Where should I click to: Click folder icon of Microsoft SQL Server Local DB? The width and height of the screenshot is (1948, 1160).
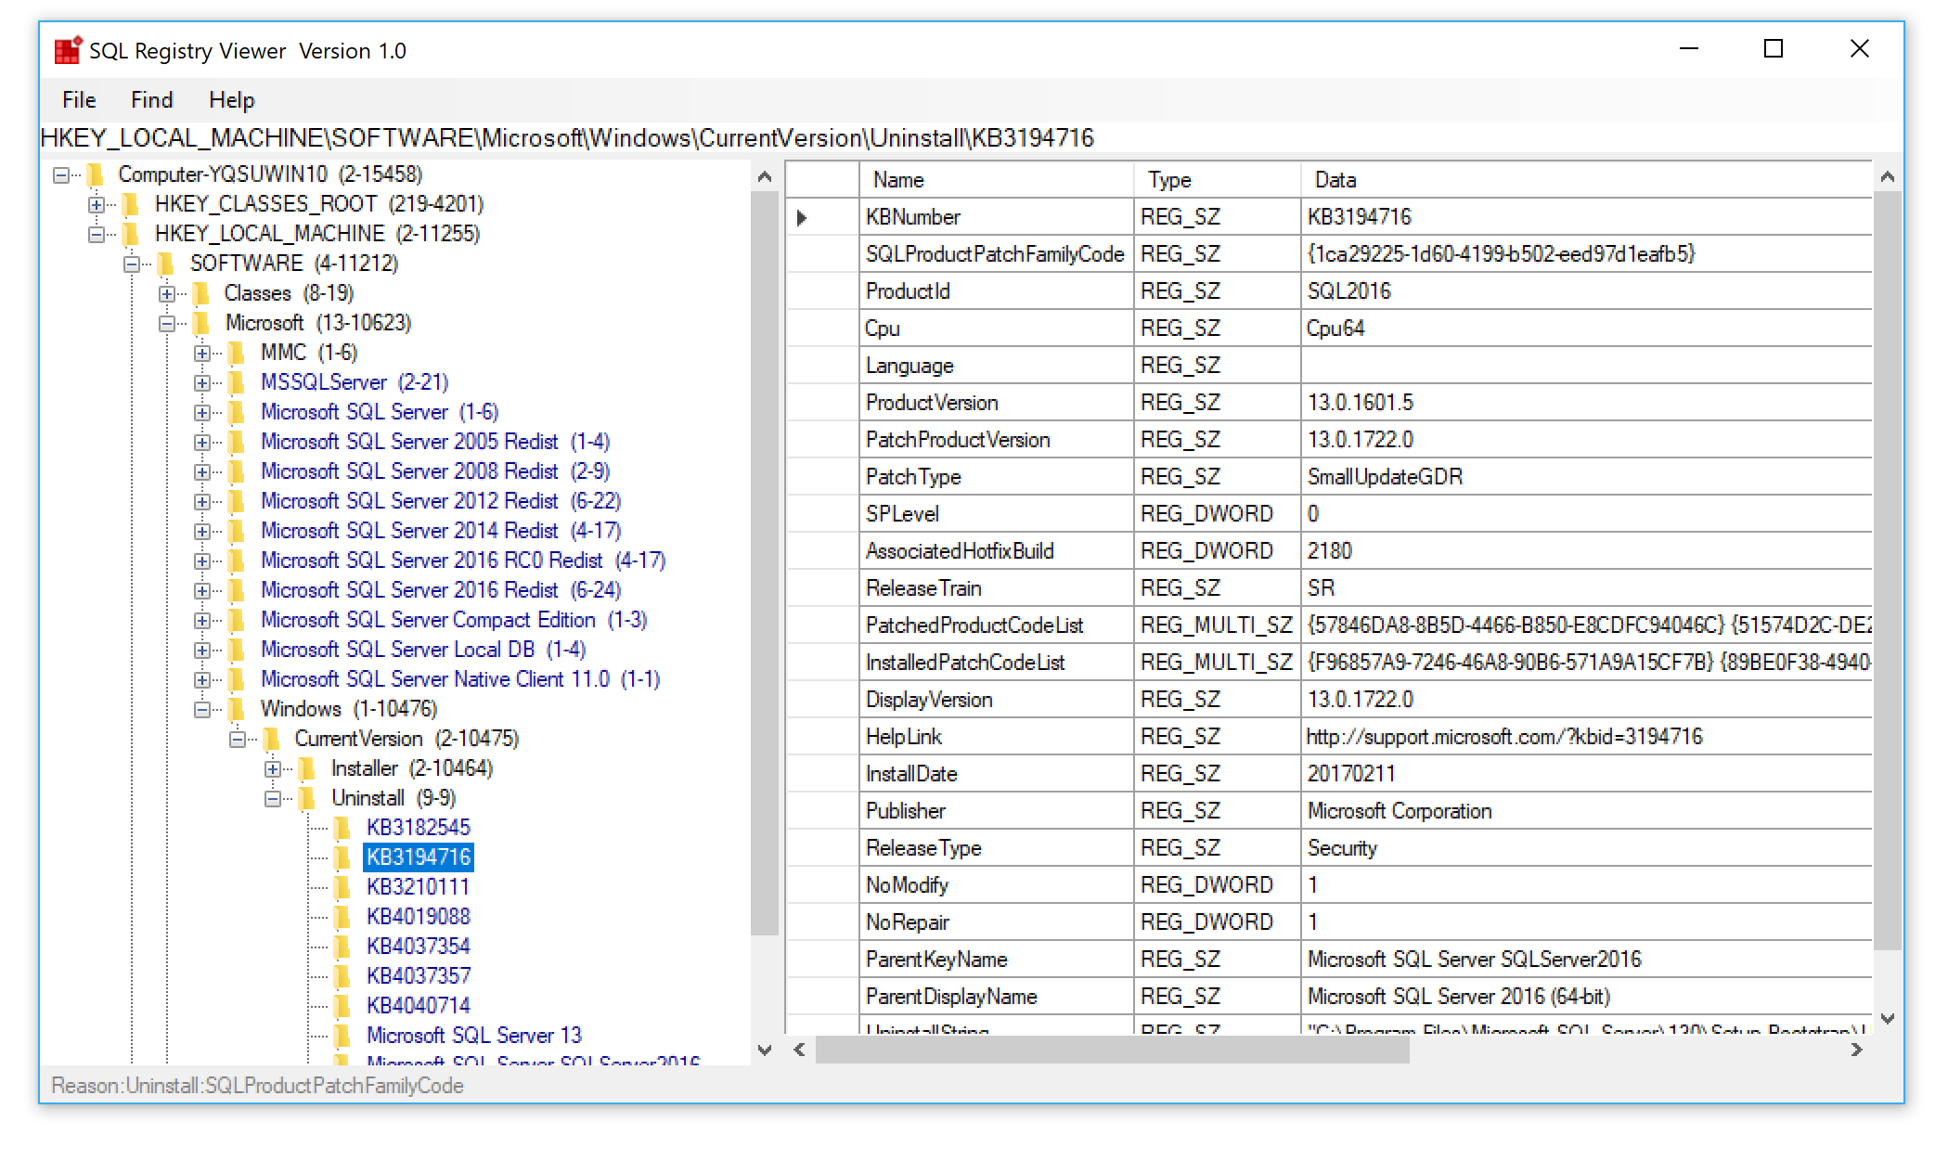coord(237,650)
